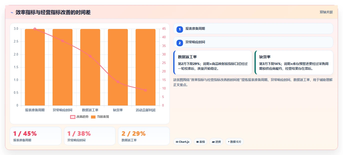
Task: Click the left axis value 1.5
Action: point(16,67)
